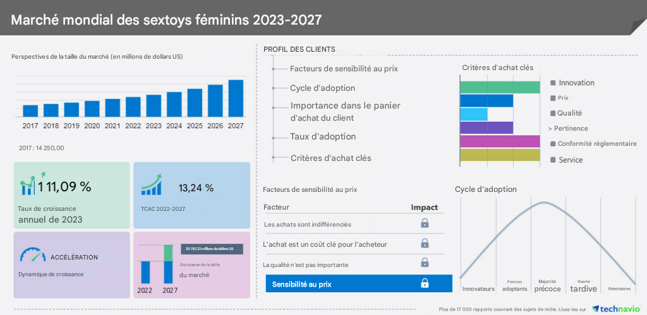Click the growth chart icon beside 11,09 %
The height and width of the screenshot is (315, 647).
29,184
